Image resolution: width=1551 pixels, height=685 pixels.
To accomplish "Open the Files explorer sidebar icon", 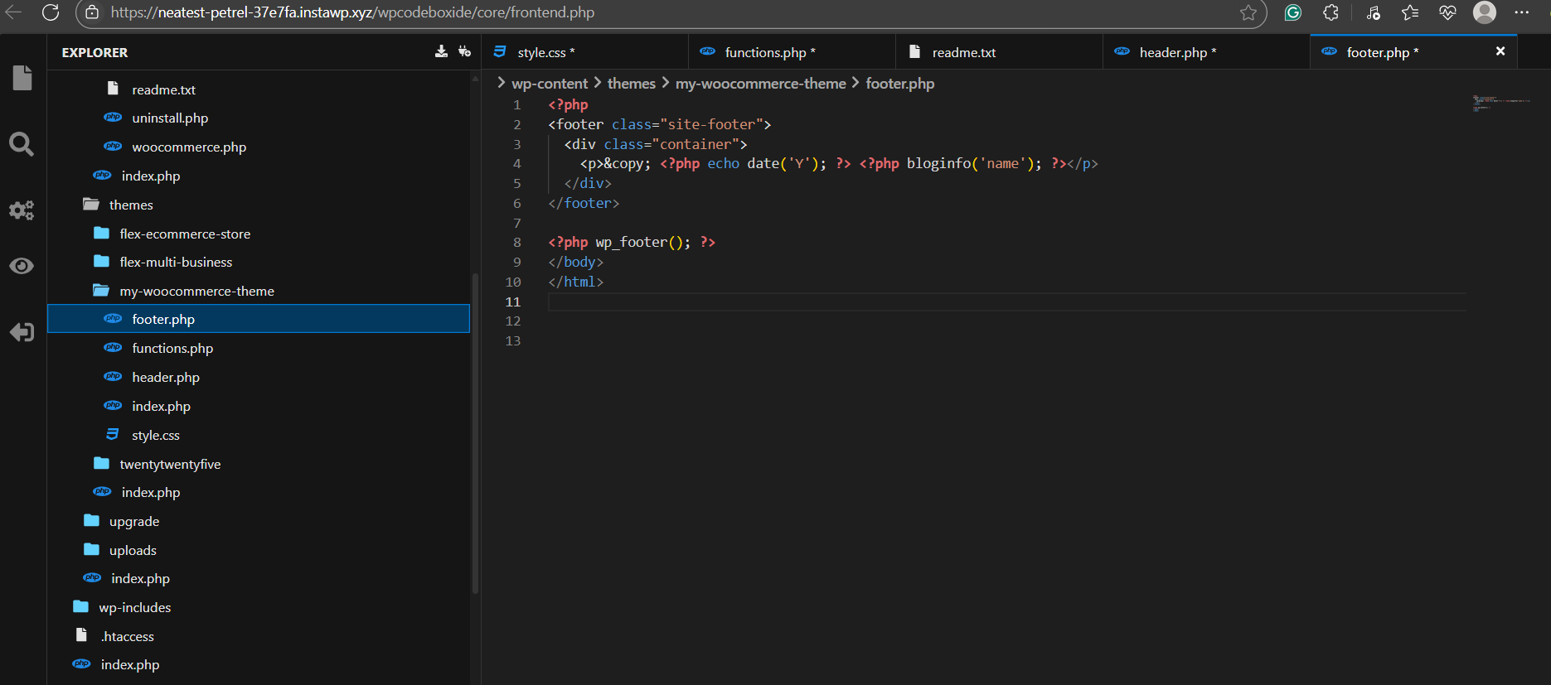I will pos(22,78).
